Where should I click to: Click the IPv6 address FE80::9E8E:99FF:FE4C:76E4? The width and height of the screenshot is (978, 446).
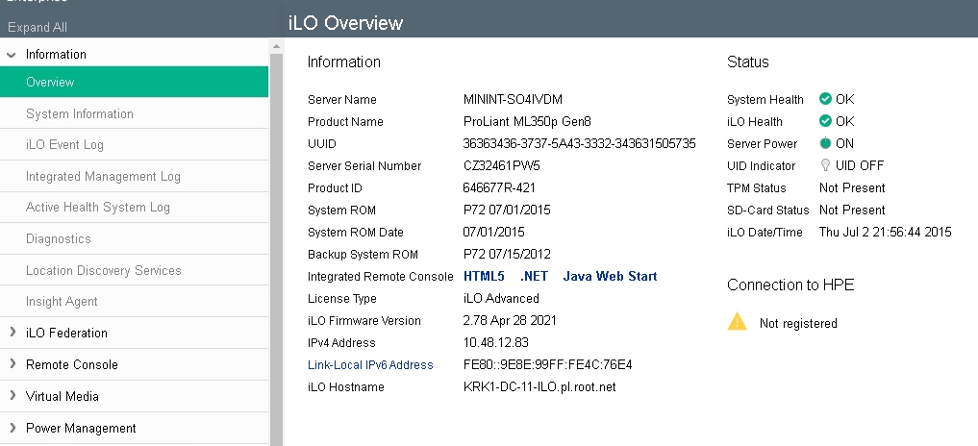tap(547, 365)
